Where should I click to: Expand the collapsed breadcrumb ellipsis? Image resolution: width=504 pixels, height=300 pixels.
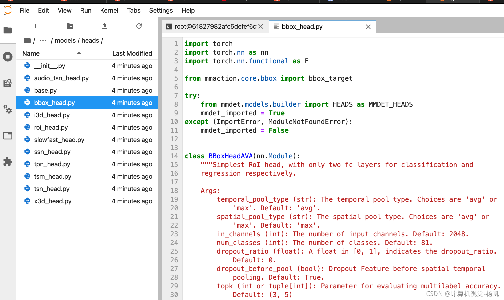[43, 41]
